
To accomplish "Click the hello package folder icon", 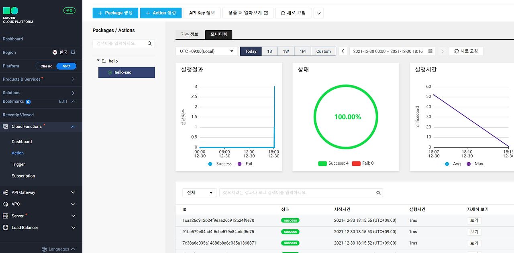I will point(104,61).
